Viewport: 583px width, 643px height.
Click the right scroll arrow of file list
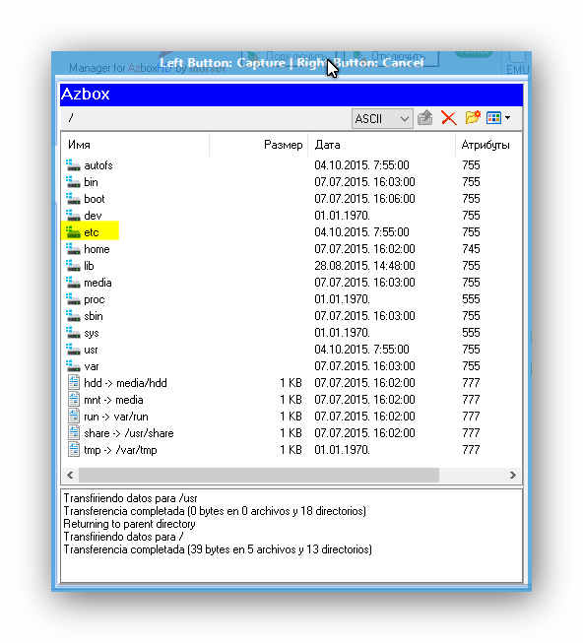(x=513, y=475)
